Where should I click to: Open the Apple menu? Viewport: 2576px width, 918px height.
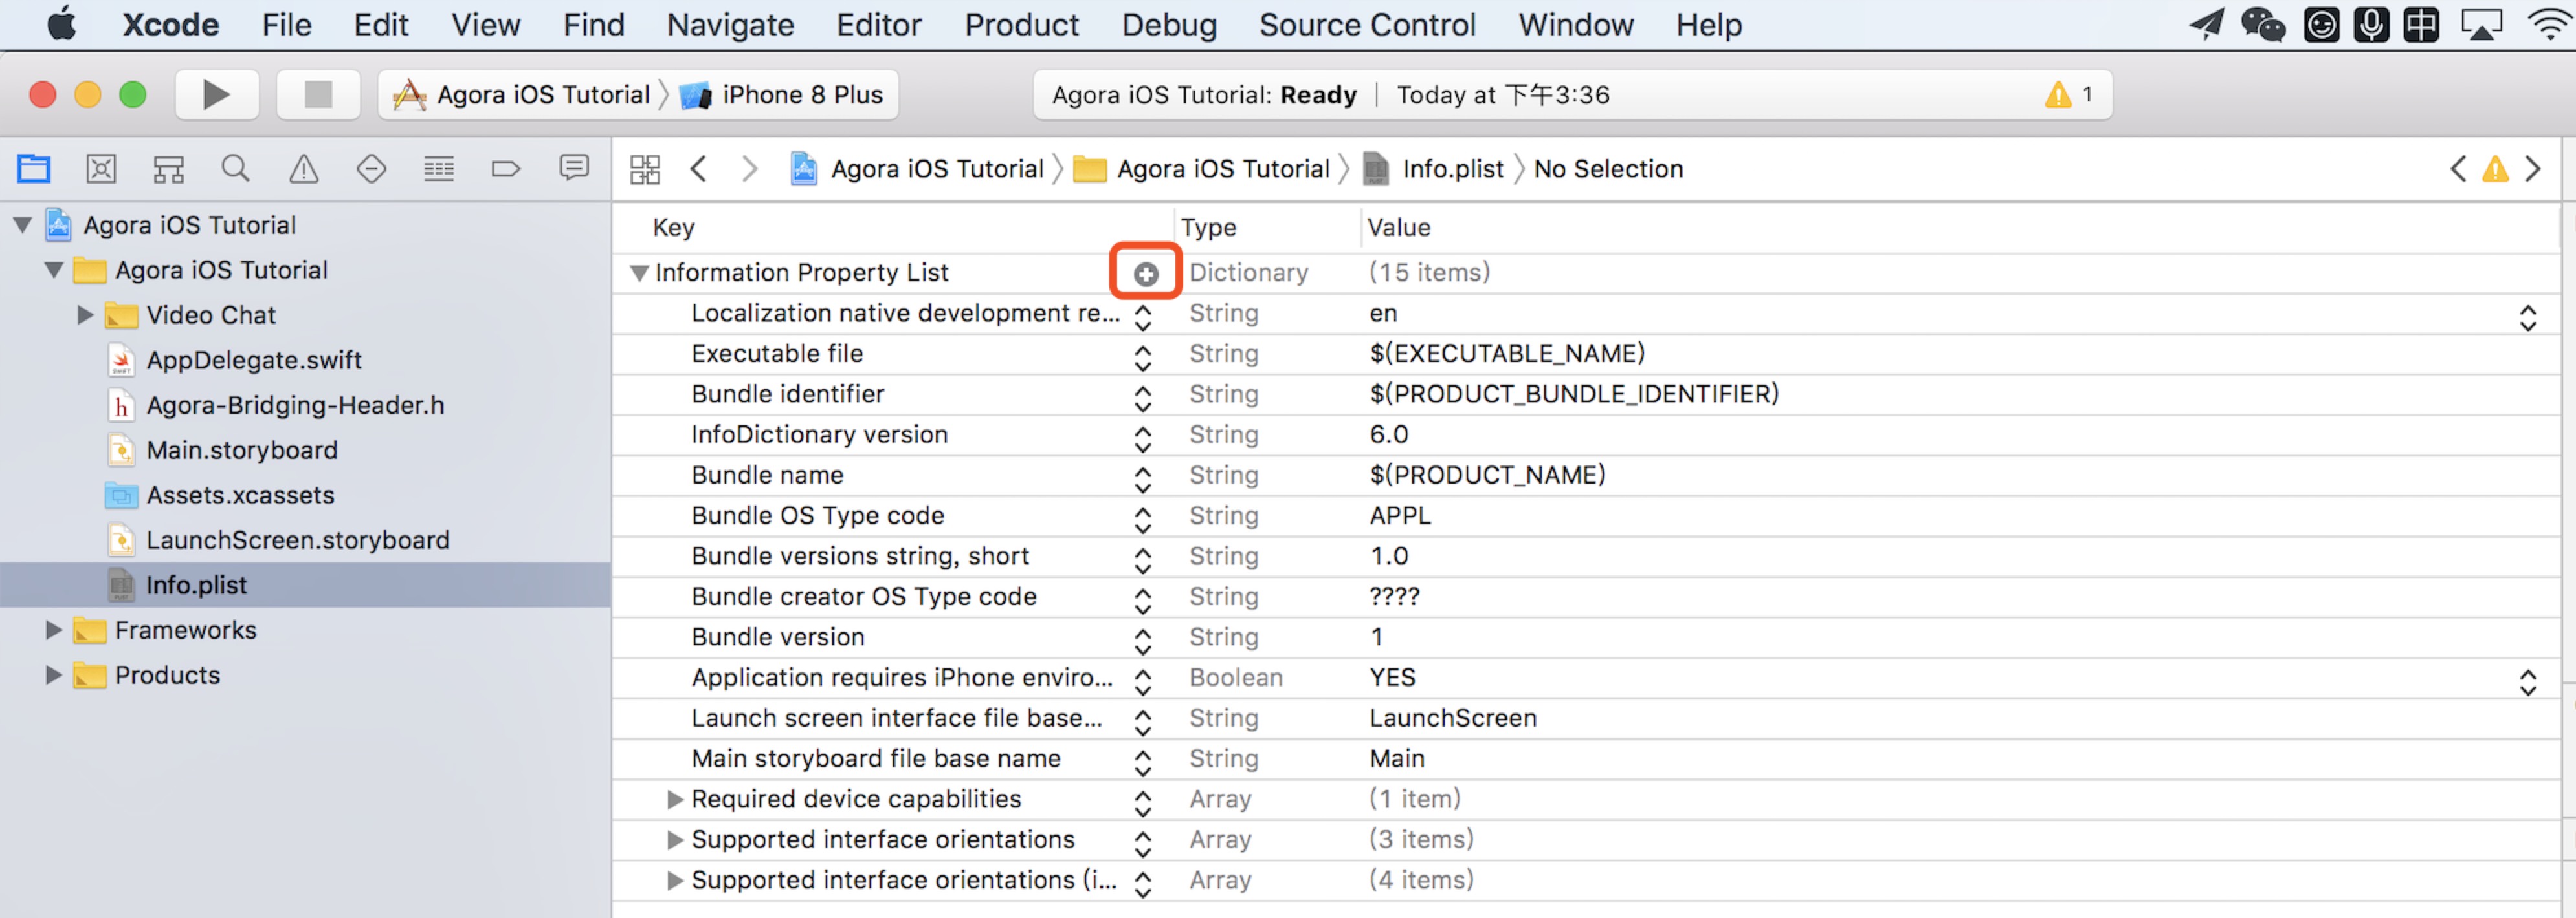(x=62, y=24)
